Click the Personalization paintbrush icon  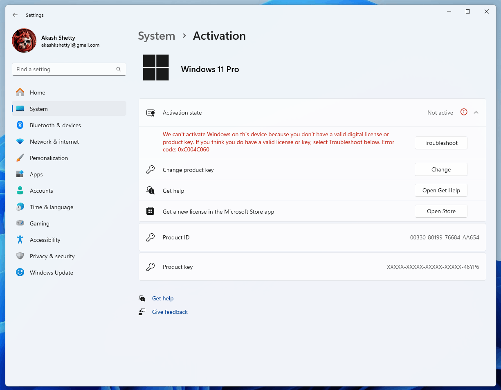click(20, 158)
